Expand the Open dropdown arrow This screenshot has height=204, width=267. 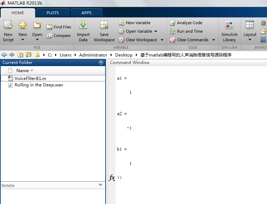tap(37, 40)
